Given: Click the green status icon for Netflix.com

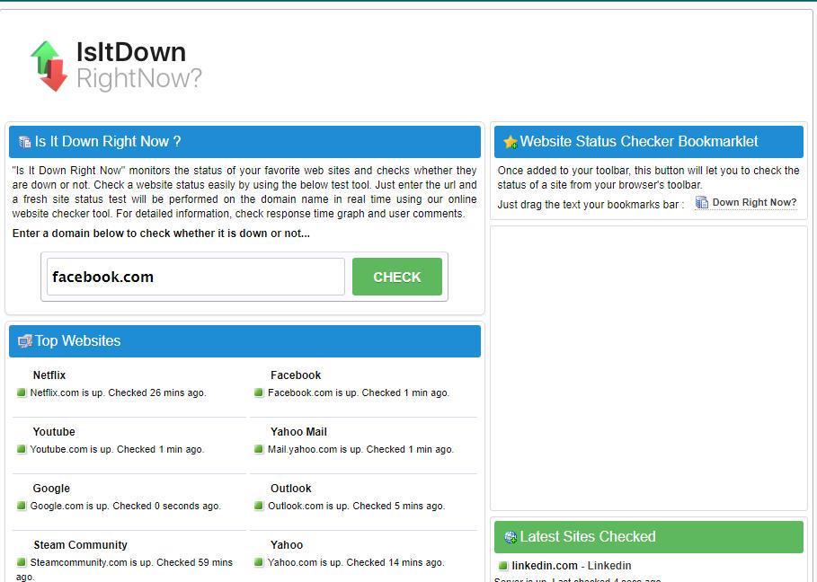Looking at the screenshot, I should (22, 392).
